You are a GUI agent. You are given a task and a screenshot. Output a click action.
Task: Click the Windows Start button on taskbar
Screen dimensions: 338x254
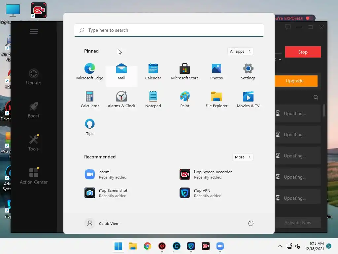pyautogui.click(x=118, y=246)
